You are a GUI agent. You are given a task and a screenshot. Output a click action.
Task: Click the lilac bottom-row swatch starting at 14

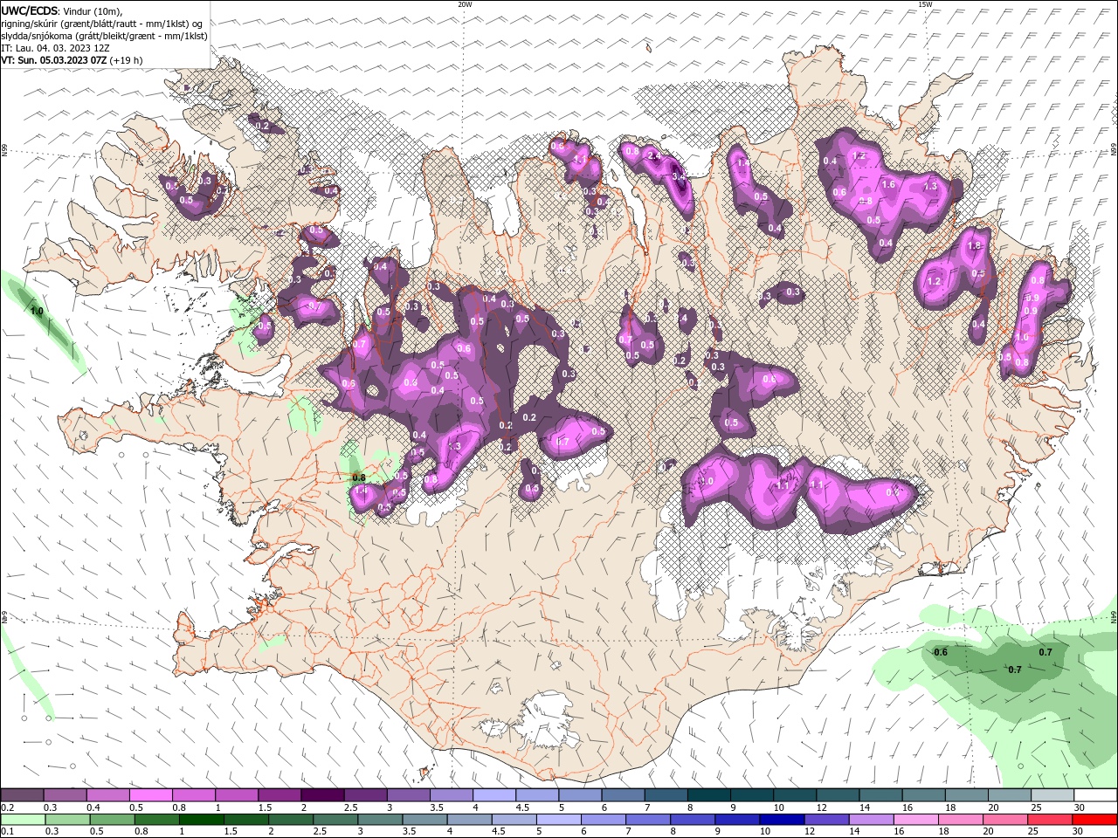[871, 820]
